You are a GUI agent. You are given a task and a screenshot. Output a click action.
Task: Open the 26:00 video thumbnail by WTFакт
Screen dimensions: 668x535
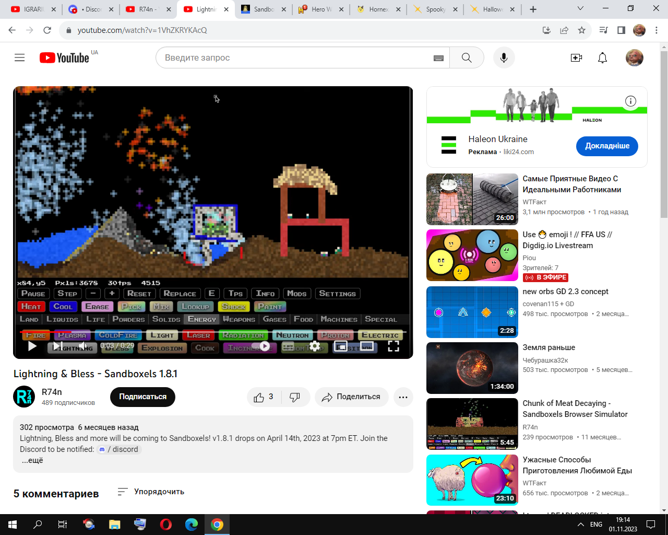472,199
